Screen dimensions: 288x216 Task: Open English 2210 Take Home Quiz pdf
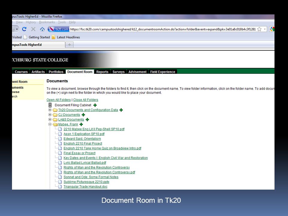tap(102, 148)
